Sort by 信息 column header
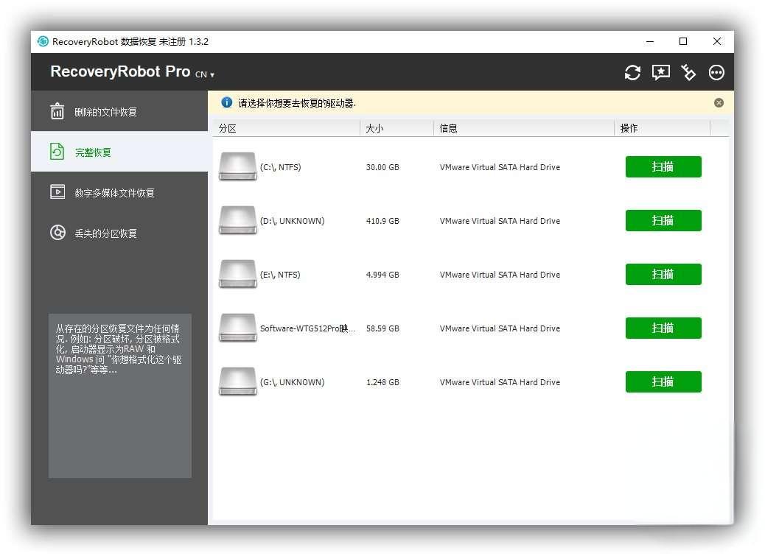765x556 pixels. point(523,128)
